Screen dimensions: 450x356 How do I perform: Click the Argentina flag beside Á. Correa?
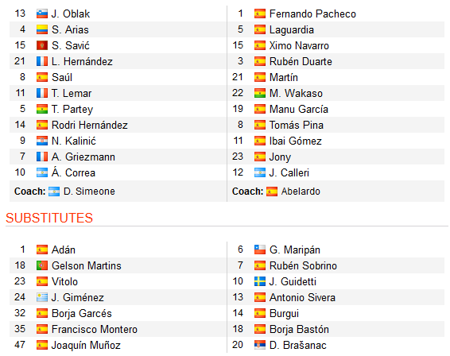pyautogui.click(x=42, y=172)
